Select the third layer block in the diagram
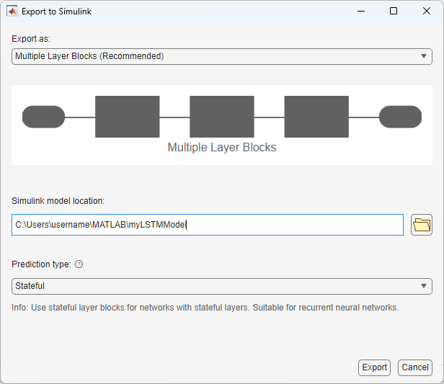 point(316,117)
